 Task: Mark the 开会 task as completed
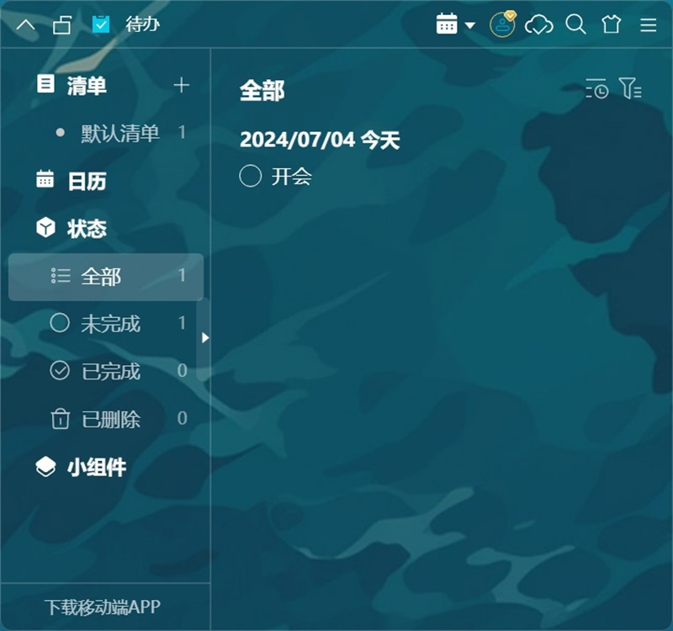click(x=250, y=176)
